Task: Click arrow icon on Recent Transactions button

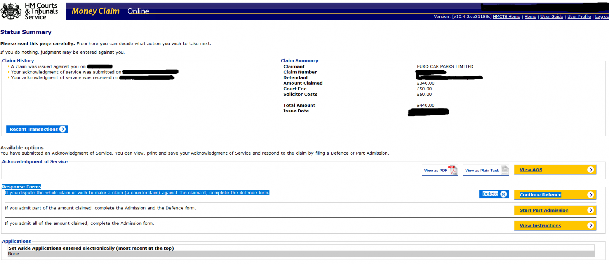Action: coord(63,129)
